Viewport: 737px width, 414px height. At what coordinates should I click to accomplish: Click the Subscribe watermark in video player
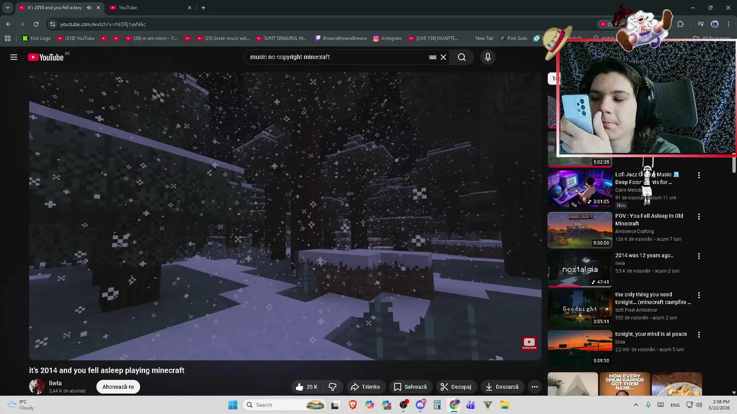529,343
